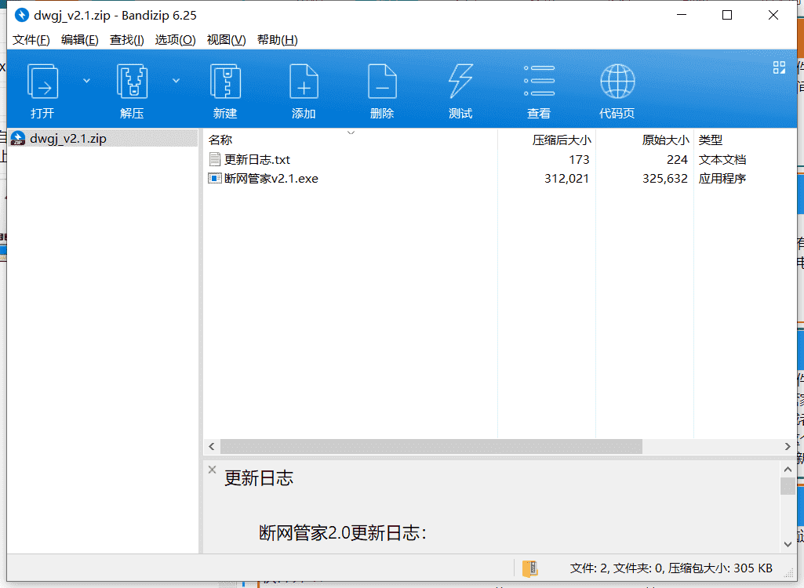Close the 更新日志 preview pane
The image size is (804, 588).
pos(213,470)
